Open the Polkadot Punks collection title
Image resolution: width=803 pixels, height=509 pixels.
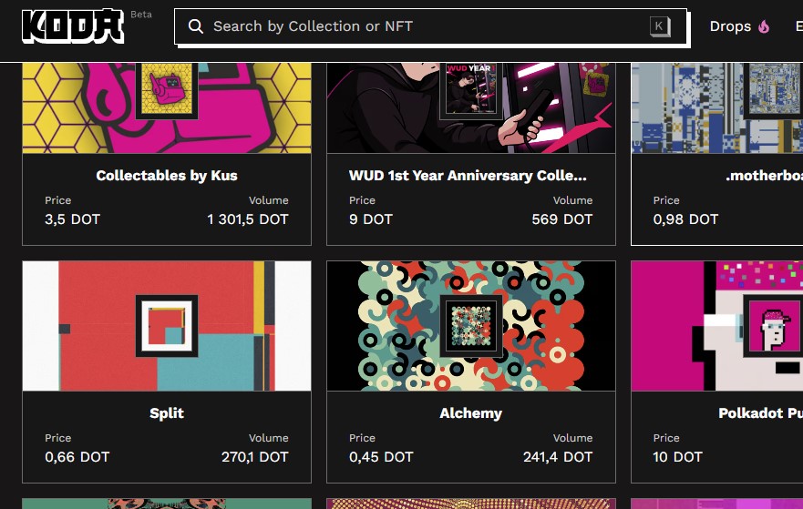(x=760, y=413)
